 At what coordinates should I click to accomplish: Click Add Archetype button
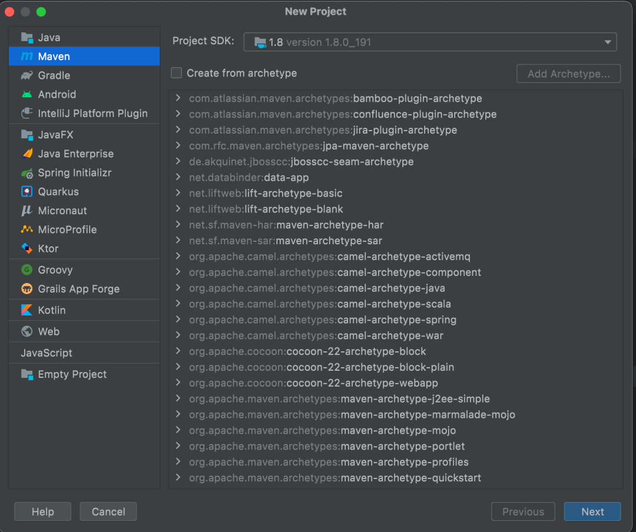click(569, 74)
